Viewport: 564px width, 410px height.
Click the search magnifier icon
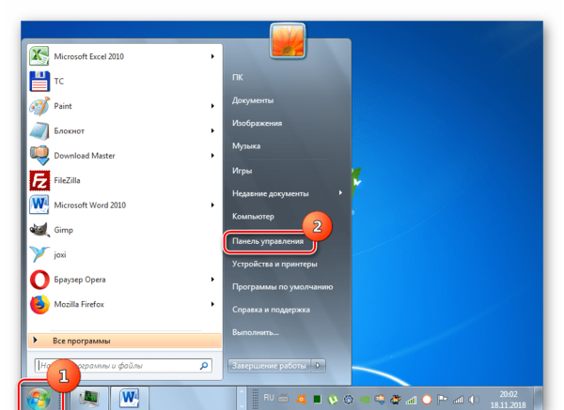click(204, 366)
